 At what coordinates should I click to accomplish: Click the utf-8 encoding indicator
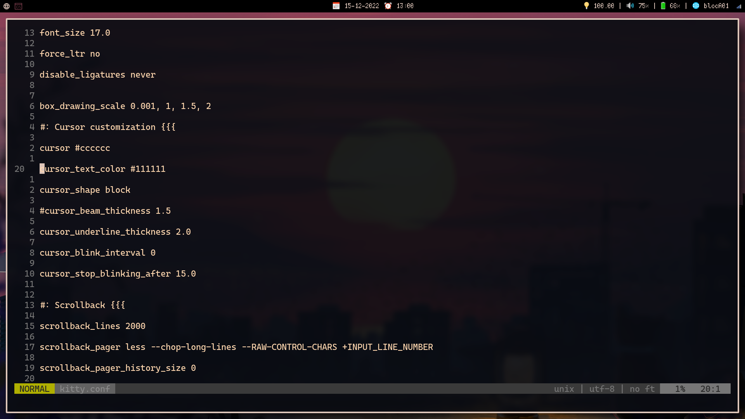coord(601,388)
